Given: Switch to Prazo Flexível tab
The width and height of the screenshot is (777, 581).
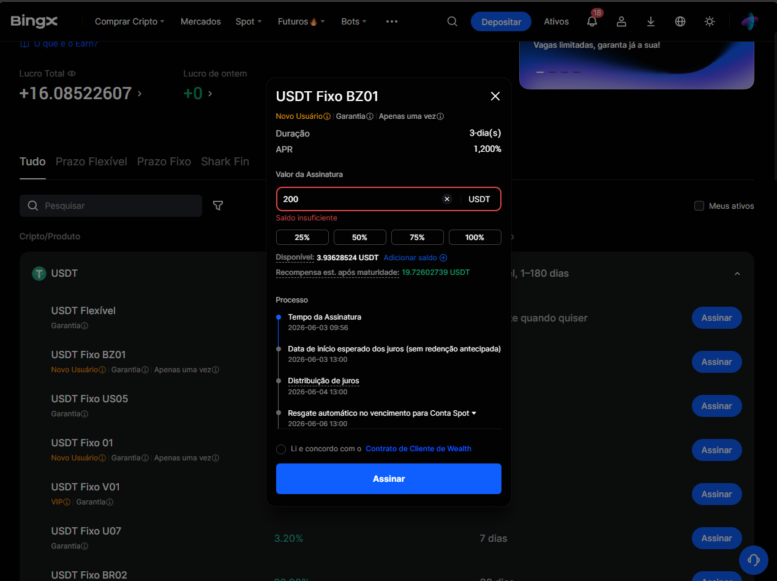Looking at the screenshot, I should (91, 162).
